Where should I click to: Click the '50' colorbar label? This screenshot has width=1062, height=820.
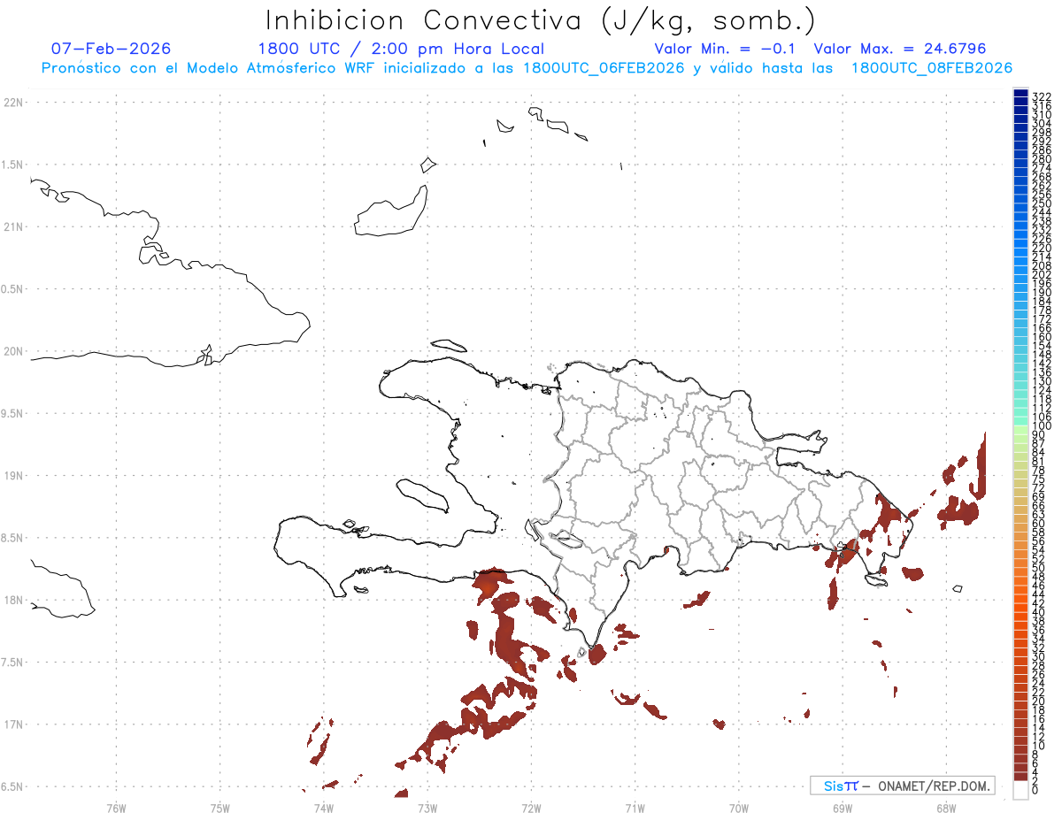(1038, 568)
